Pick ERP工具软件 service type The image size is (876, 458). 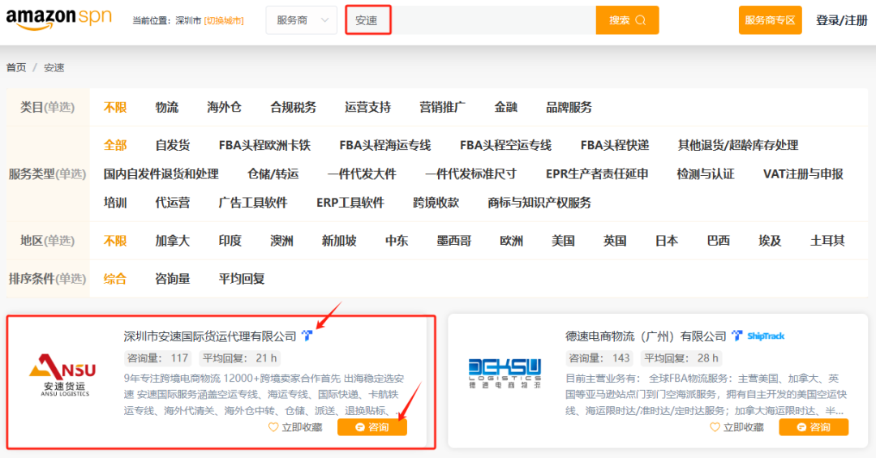pos(350,203)
